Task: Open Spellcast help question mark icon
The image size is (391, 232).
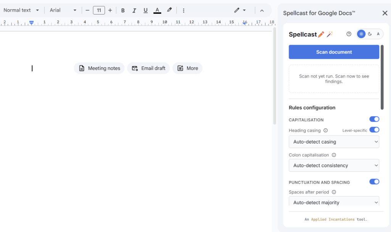Action: [x=349, y=34]
